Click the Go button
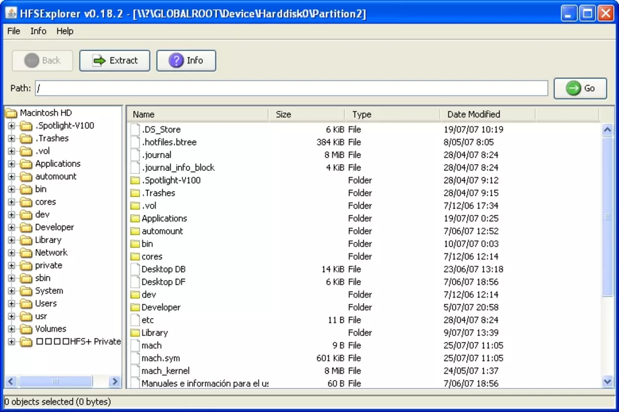Screen dimensions: 619x412 (580, 88)
